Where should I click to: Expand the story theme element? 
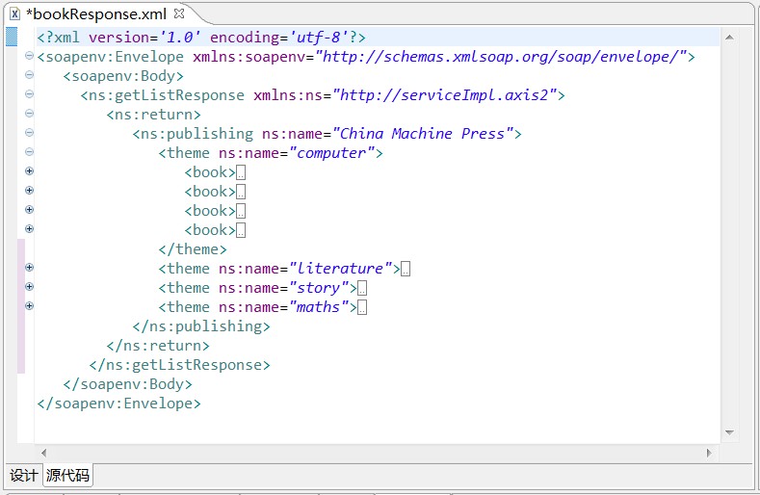pos(29,287)
